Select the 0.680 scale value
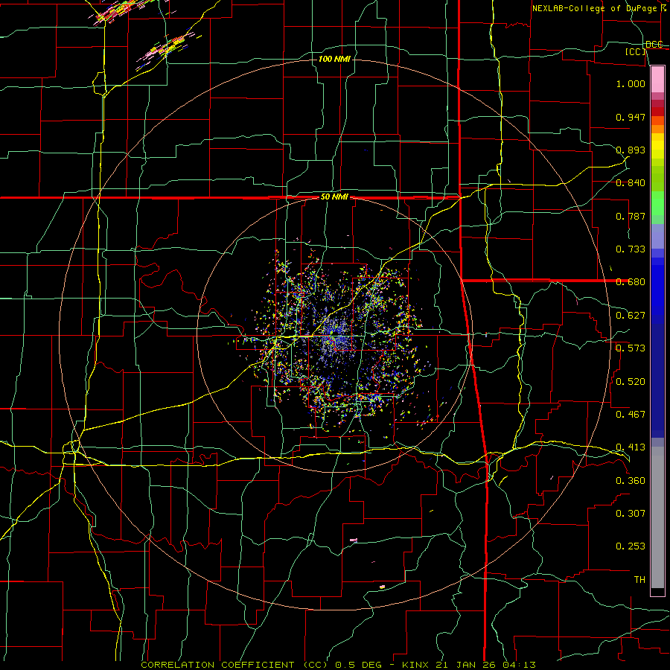 pos(631,282)
